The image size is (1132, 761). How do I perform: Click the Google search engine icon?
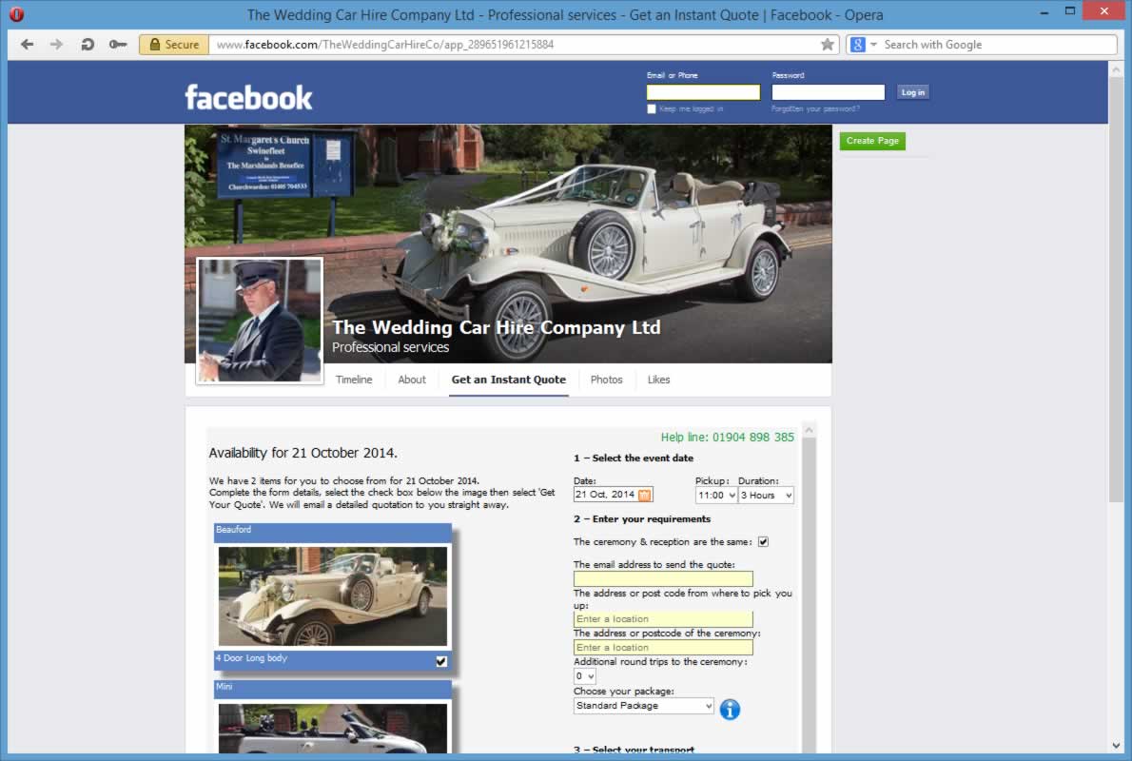(858, 45)
